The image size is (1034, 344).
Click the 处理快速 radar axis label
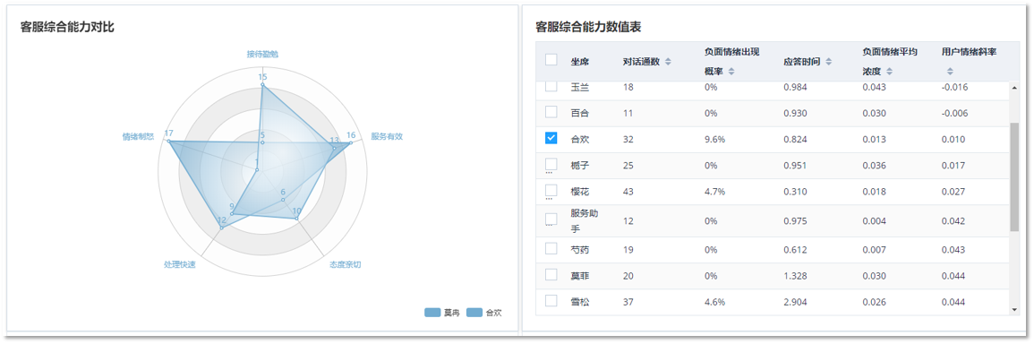point(179,265)
